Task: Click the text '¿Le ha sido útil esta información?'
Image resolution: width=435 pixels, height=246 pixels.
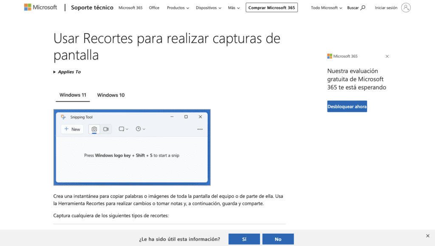Action: (180, 239)
